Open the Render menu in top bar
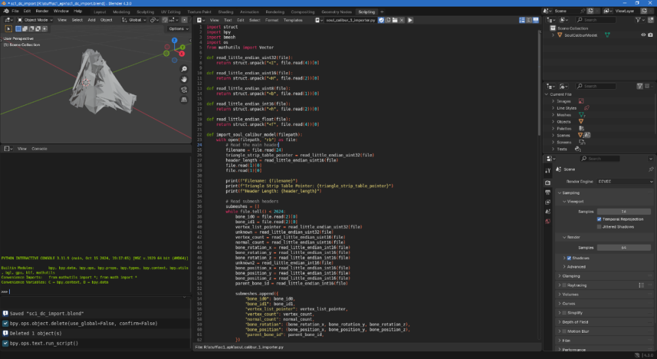657x359 pixels. [x=43, y=11]
